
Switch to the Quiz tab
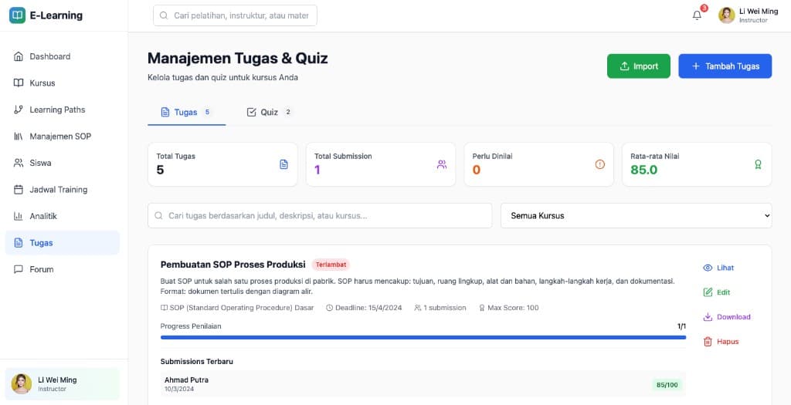269,112
